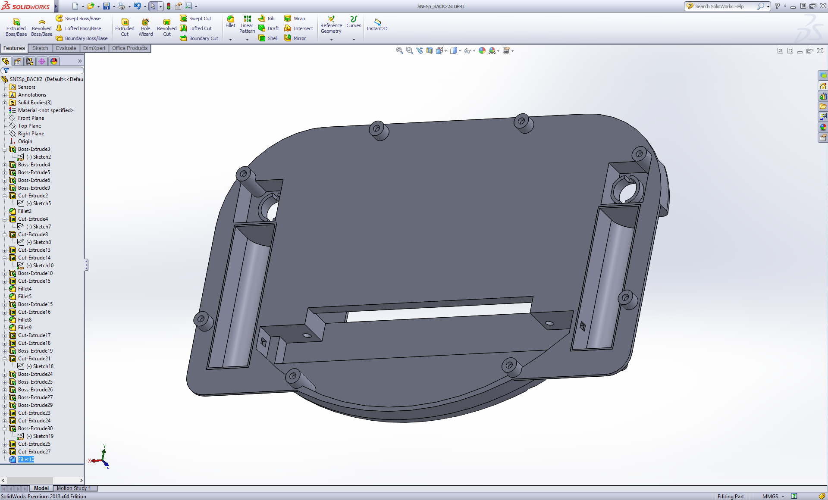Select the Draft feature
Image resolution: width=828 pixels, height=500 pixels.
pos(269,28)
